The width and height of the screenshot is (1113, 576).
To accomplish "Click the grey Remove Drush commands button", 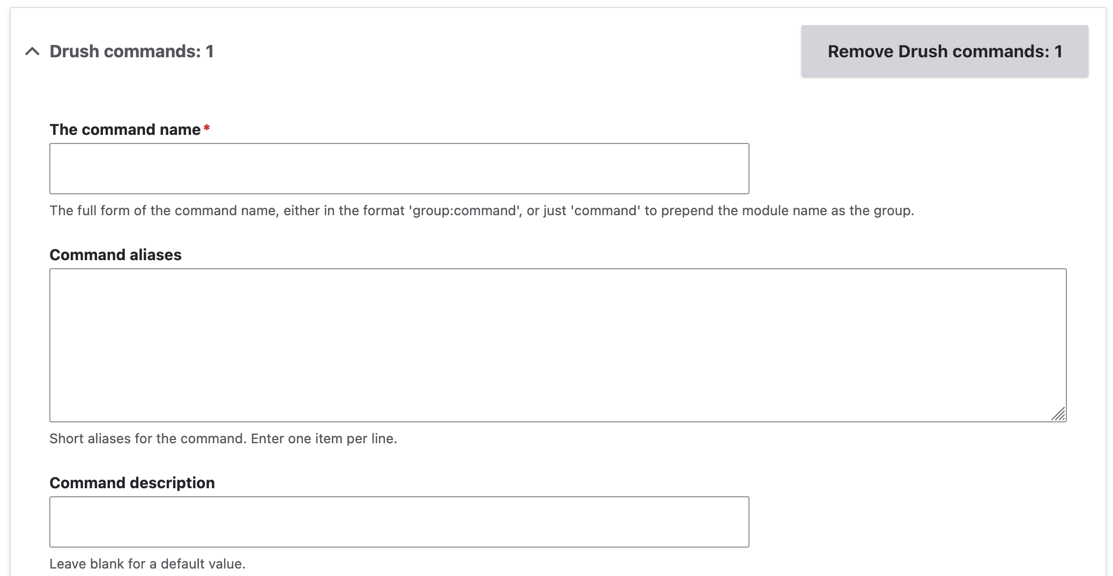I will tap(944, 51).
